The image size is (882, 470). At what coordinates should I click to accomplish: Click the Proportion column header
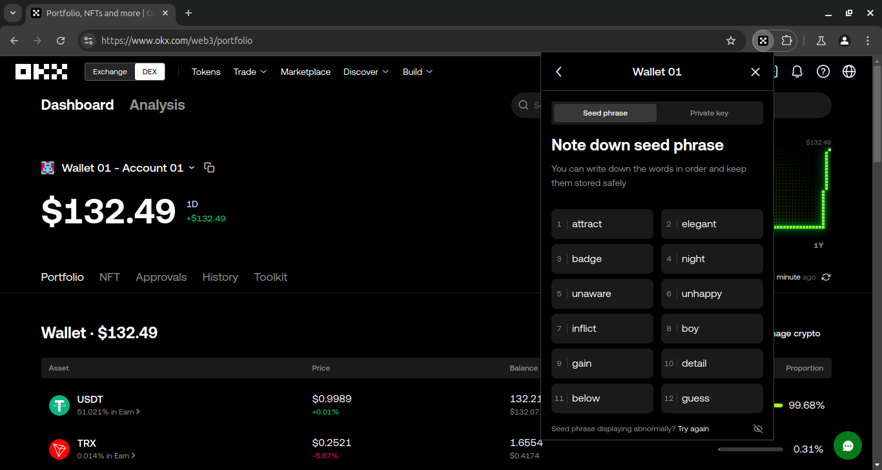805,368
